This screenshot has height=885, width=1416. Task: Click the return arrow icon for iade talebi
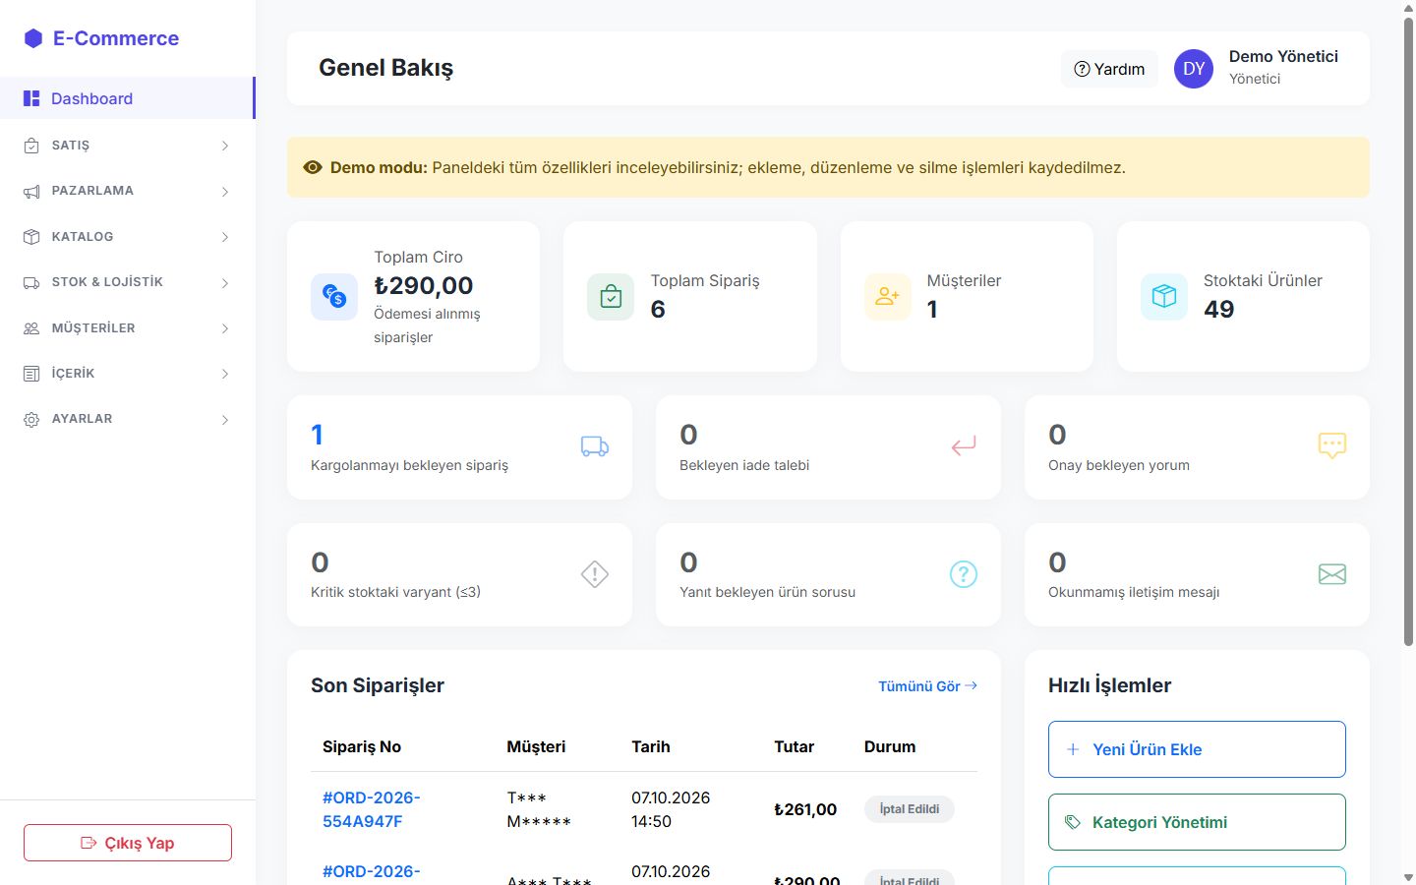964,446
